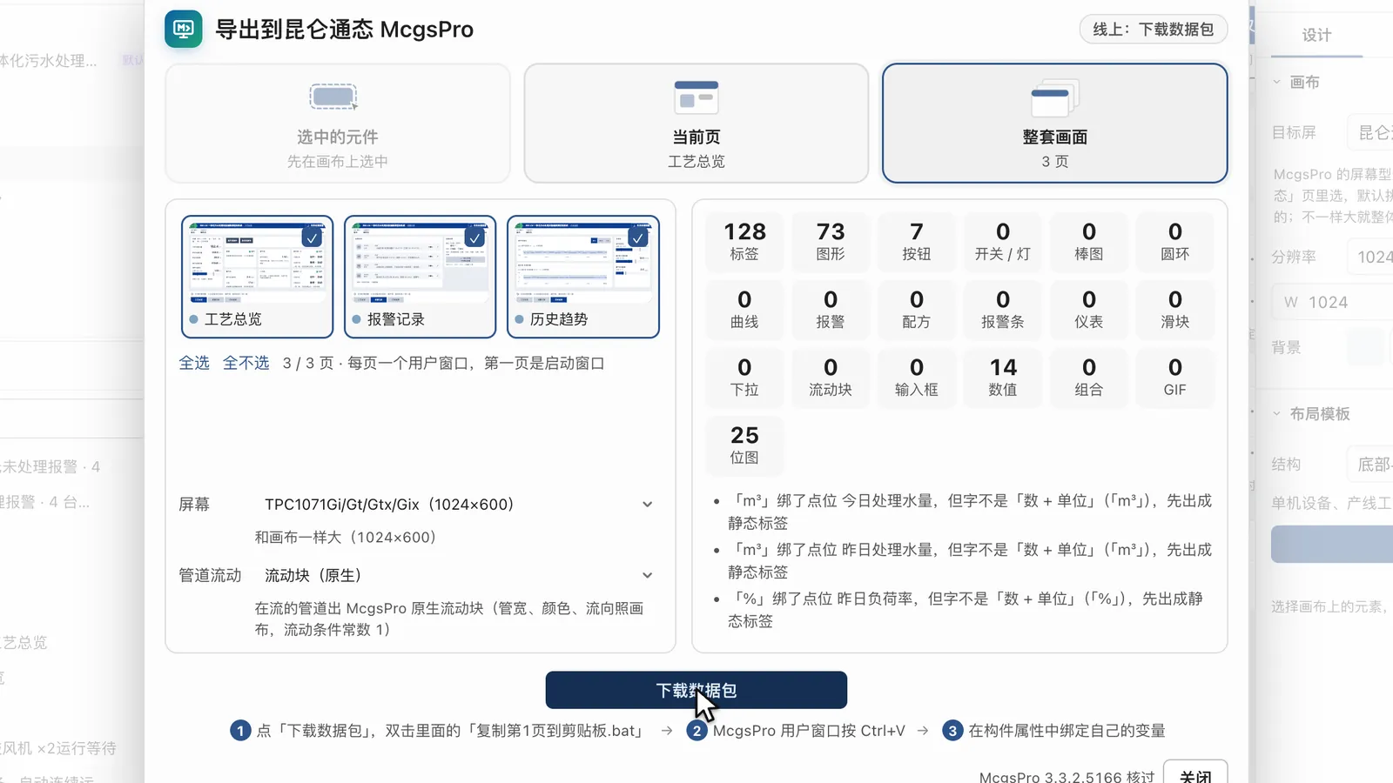The image size is (1393, 783).
Task: Click the selected-component icon in 选中的元件 card
Action: pyautogui.click(x=333, y=97)
